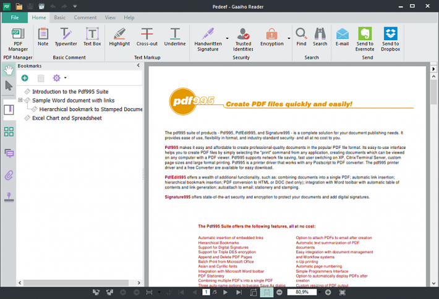Click the green PDF app icon

click(6, 6)
